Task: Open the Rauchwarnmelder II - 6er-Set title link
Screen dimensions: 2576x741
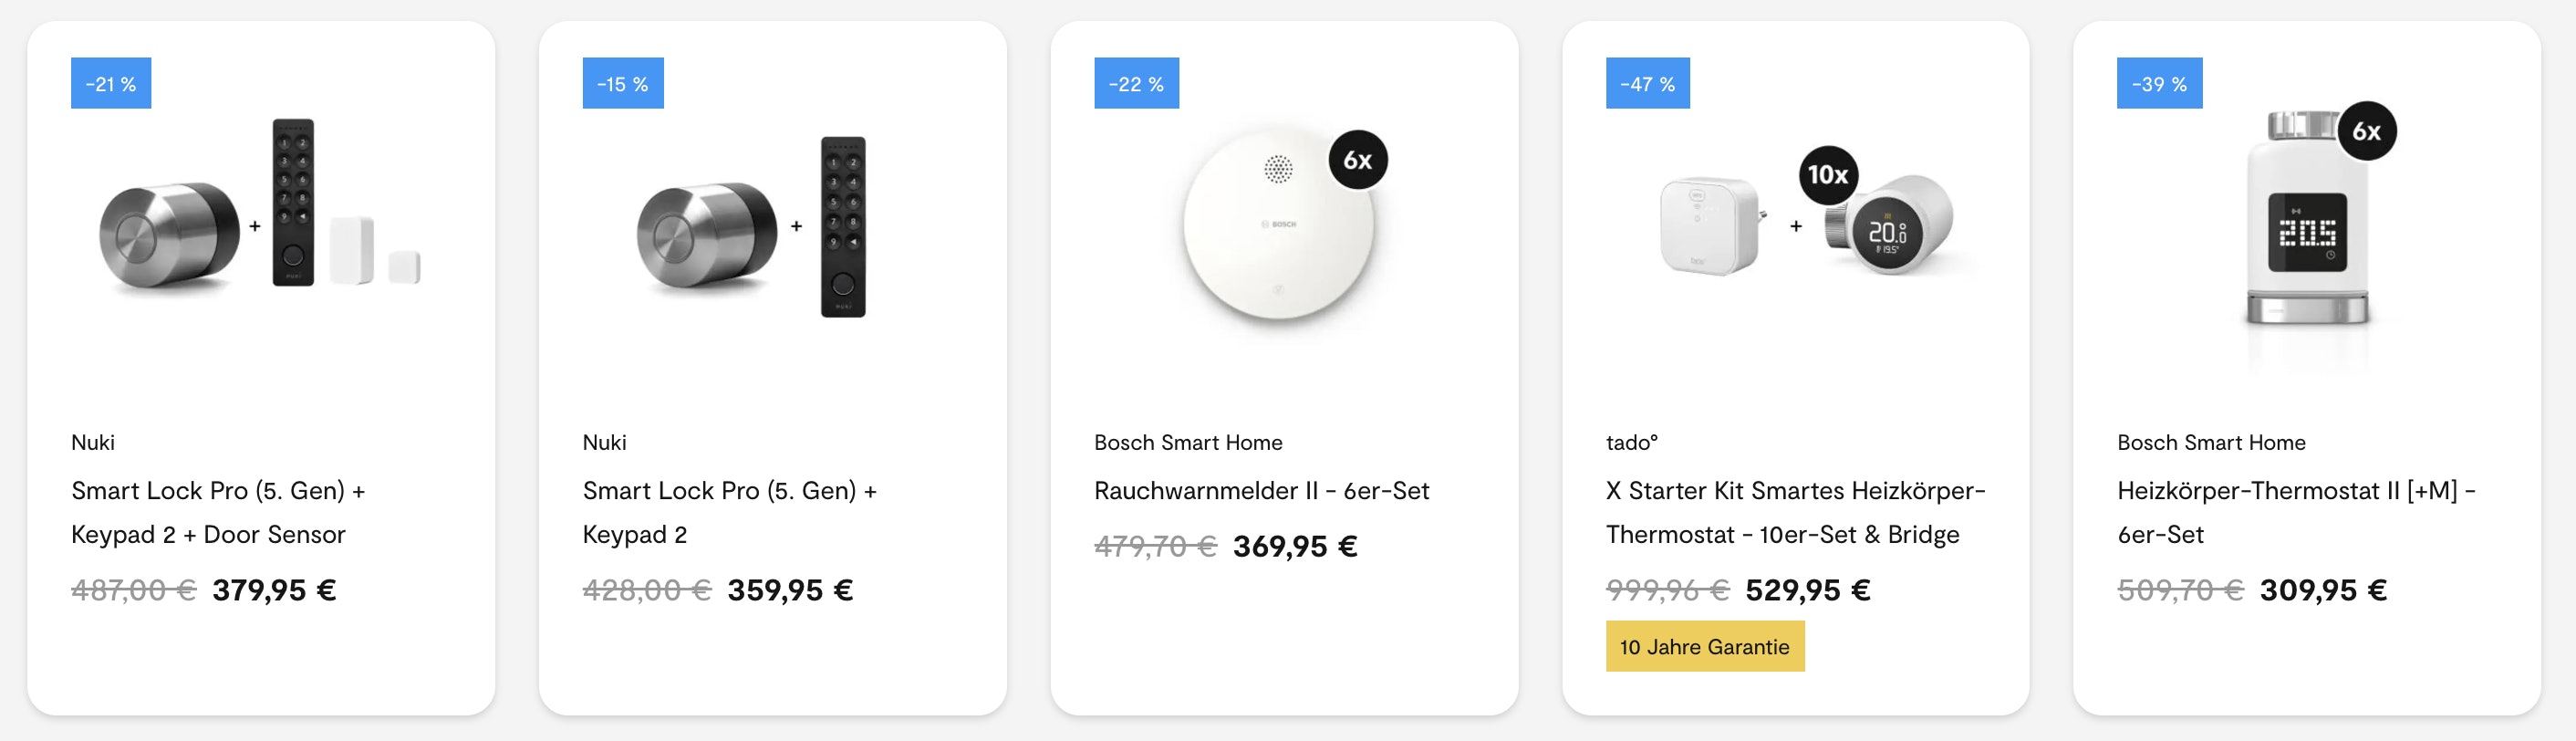Action: click(1261, 491)
